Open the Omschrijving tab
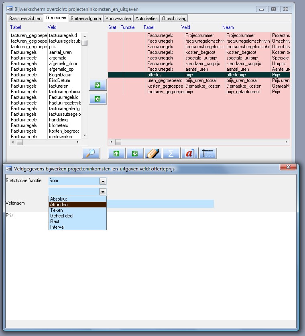305x336 pixels. coord(174,18)
